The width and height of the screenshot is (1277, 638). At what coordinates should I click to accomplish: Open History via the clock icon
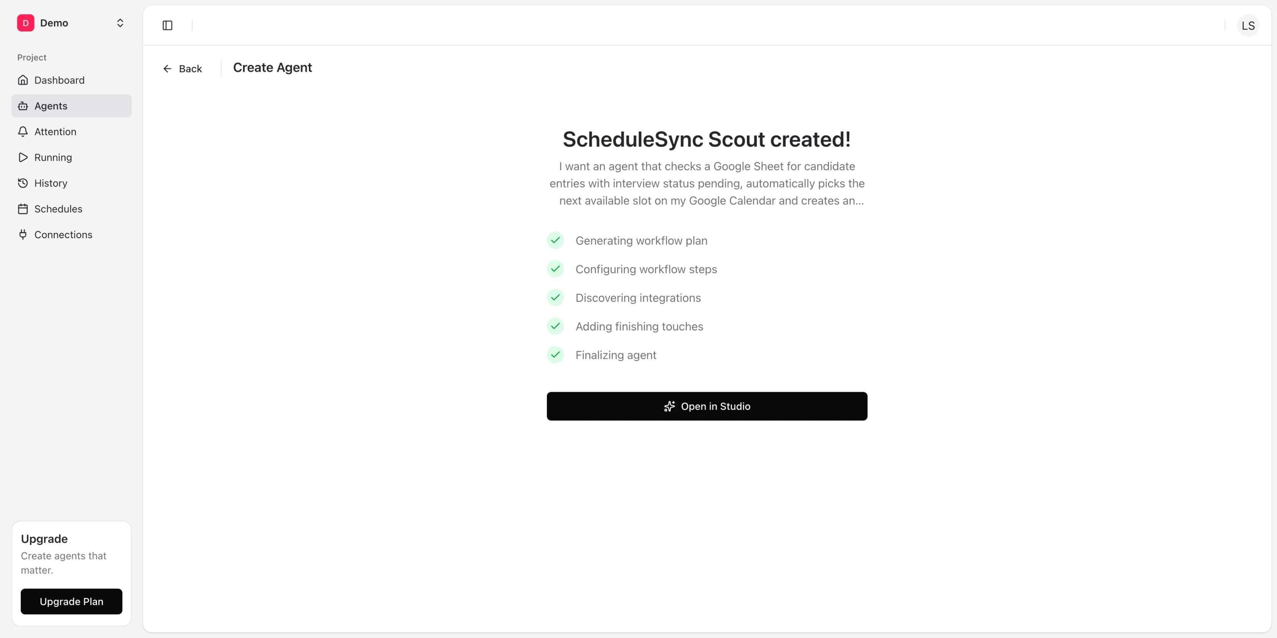coord(23,183)
